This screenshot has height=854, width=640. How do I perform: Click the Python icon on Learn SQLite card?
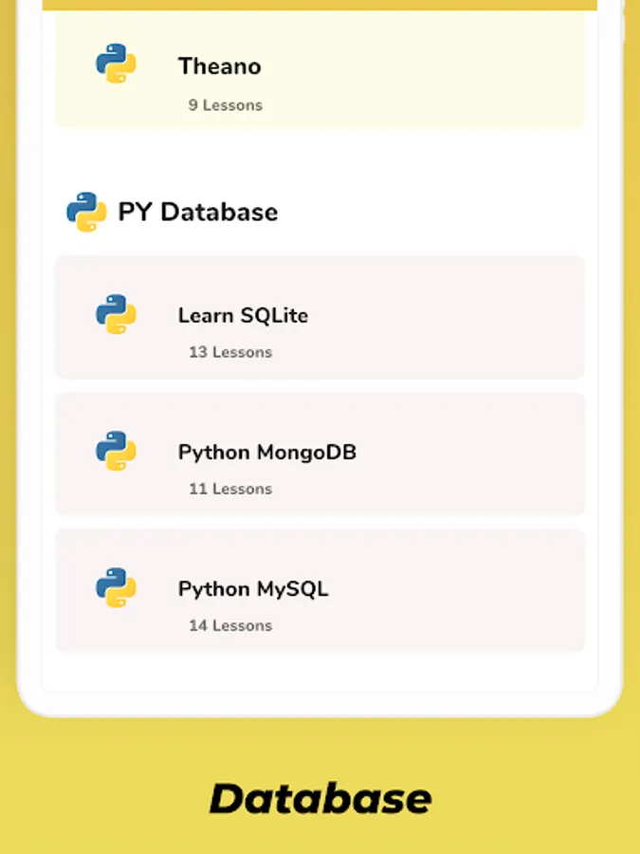[116, 314]
